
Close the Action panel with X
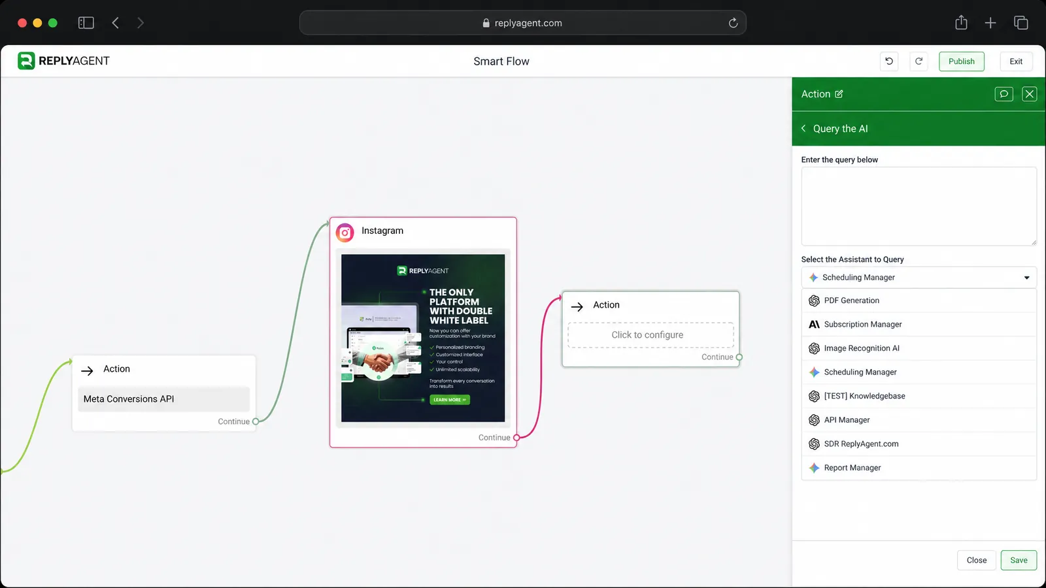[x=1030, y=94]
